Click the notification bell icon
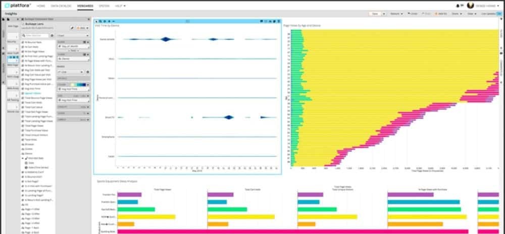 458,6
